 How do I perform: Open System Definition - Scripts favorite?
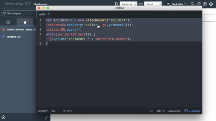click(21, 30)
